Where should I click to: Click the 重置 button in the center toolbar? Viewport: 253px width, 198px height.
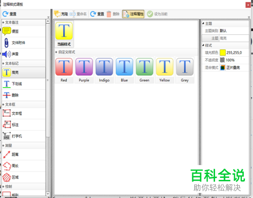97,14
